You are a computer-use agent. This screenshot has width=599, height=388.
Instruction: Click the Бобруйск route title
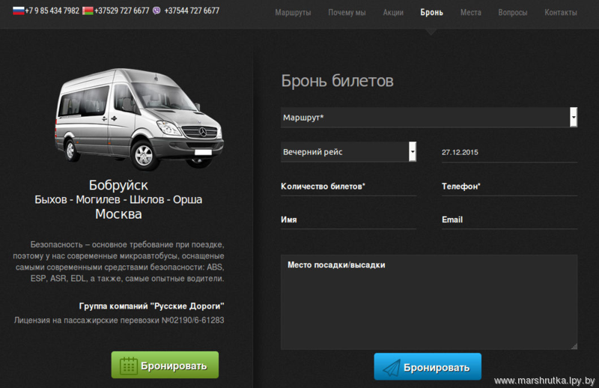click(x=118, y=185)
